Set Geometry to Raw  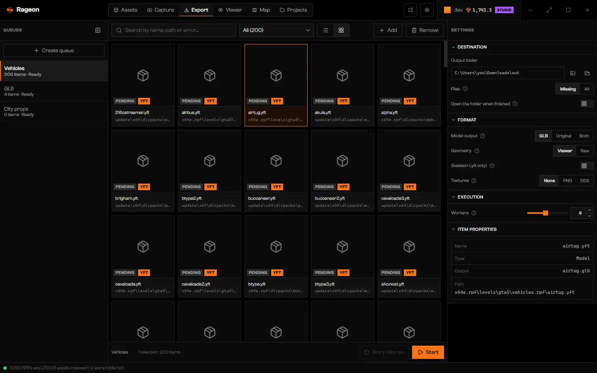pyautogui.click(x=585, y=151)
